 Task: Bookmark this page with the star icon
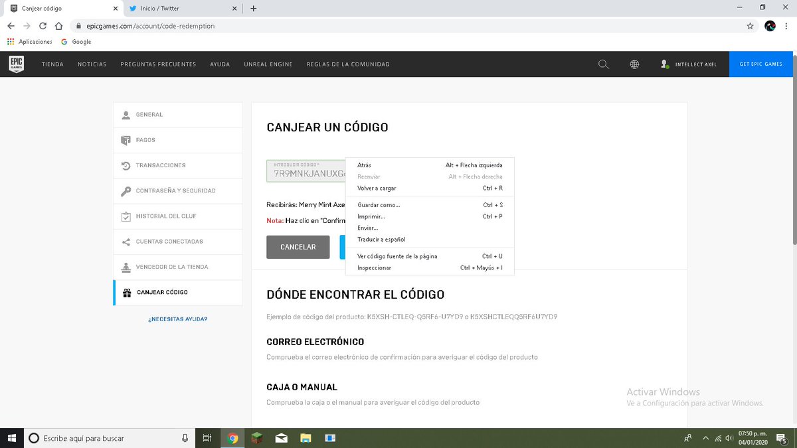(x=750, y=26)
